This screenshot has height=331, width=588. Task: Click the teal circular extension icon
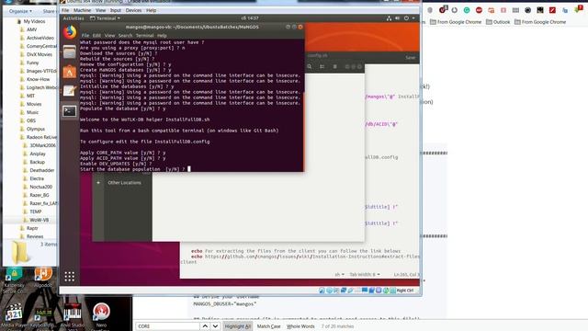tap(467, 10)
